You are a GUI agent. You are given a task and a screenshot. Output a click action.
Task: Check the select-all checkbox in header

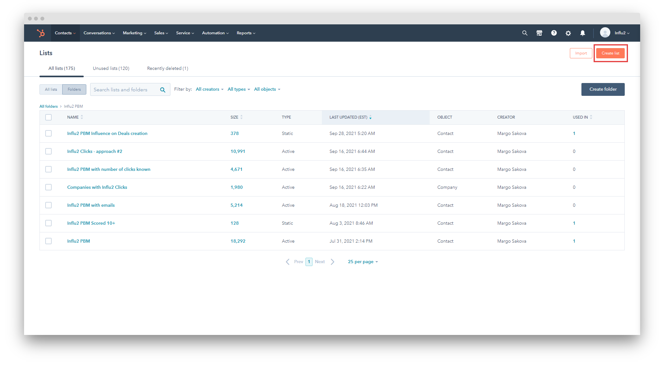48,117
